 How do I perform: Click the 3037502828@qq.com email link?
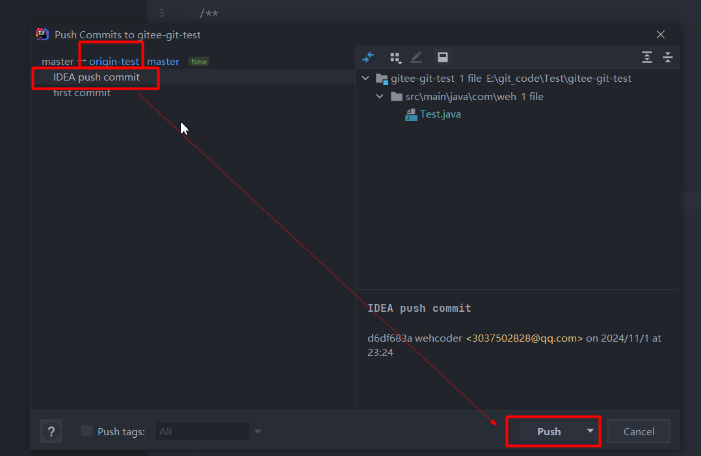pos(524,338)
